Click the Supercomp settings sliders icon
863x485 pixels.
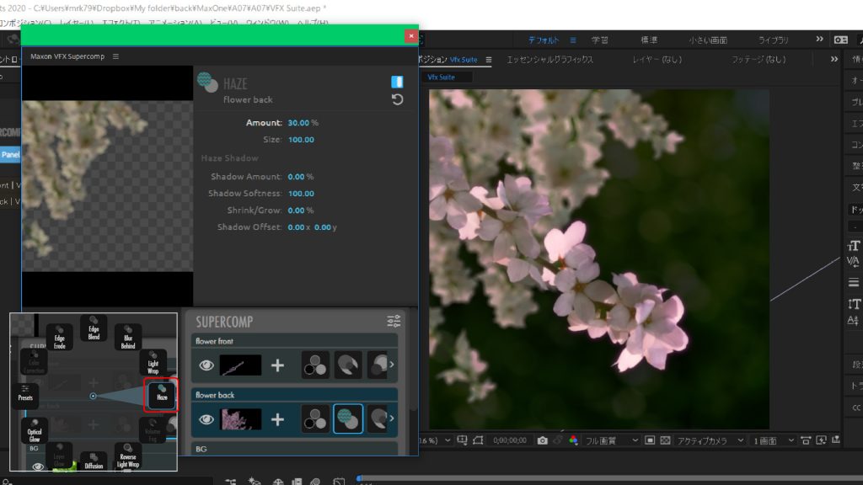394,322
